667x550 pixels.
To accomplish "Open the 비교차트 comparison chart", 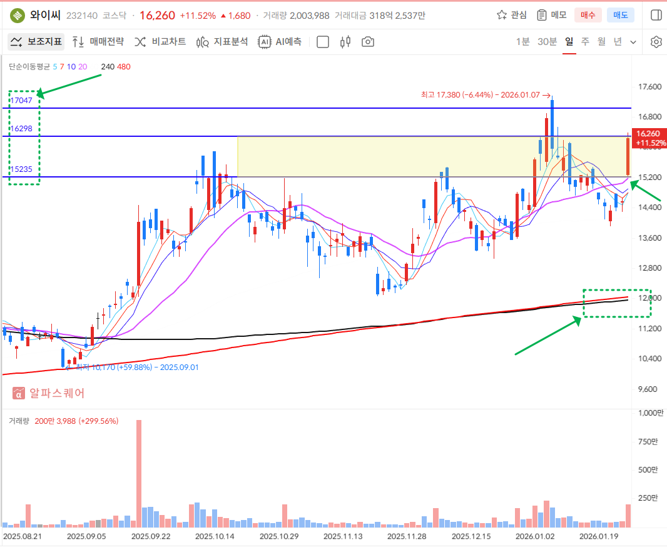I will 160,42.
